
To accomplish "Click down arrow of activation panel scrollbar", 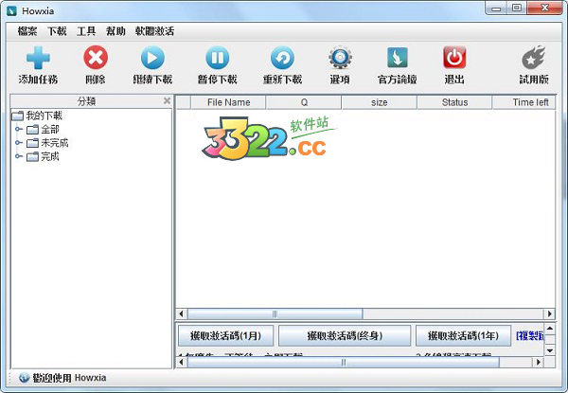I will (x=550, y=349).
